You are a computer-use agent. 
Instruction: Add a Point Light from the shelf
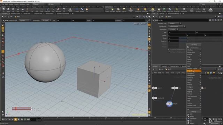(x=112, y=10)
